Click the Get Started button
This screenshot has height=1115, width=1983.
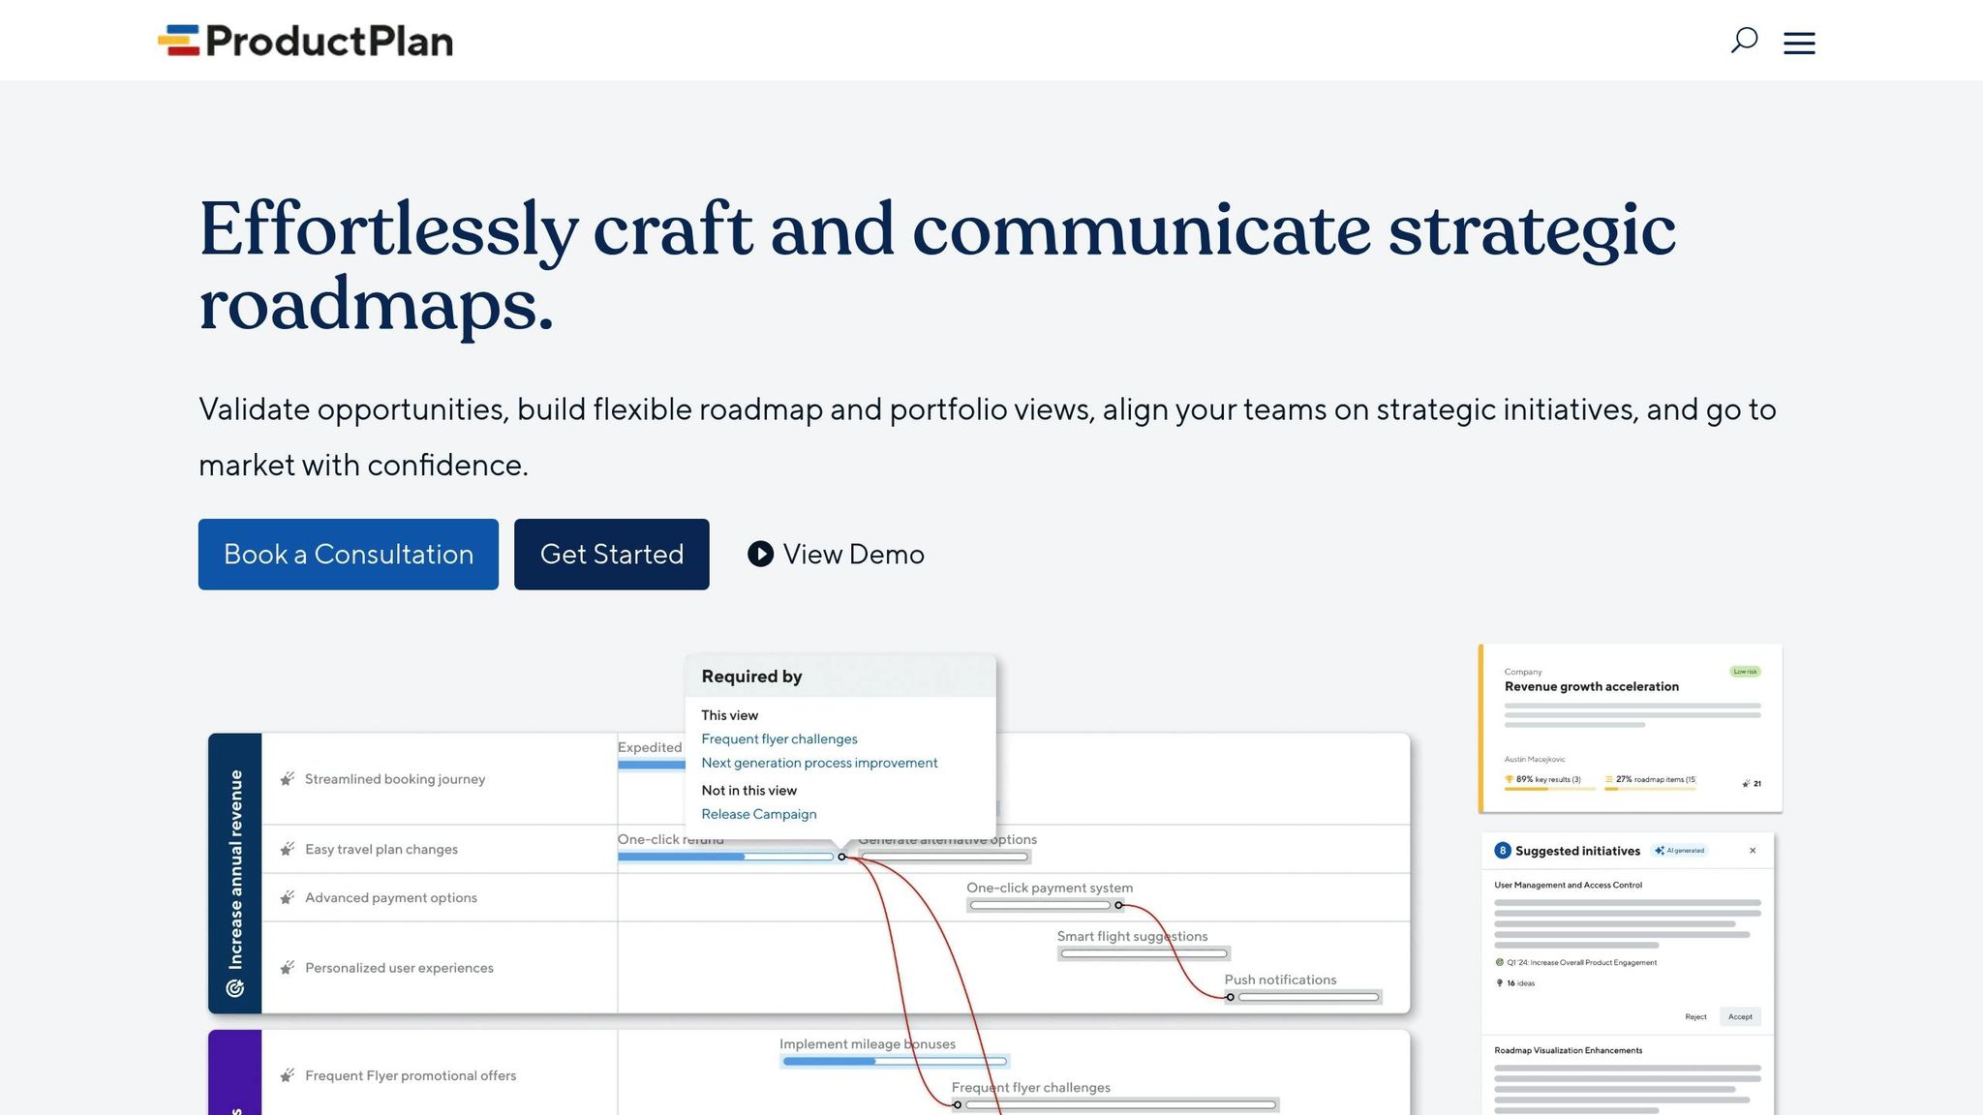pyautogui.click(x=611, y=554)
